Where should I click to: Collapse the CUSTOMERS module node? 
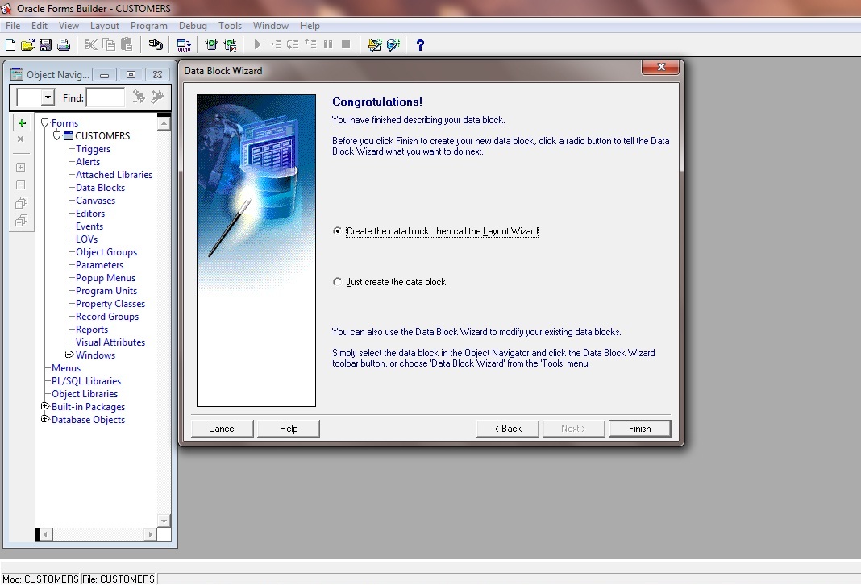click(x=56, y=135)
